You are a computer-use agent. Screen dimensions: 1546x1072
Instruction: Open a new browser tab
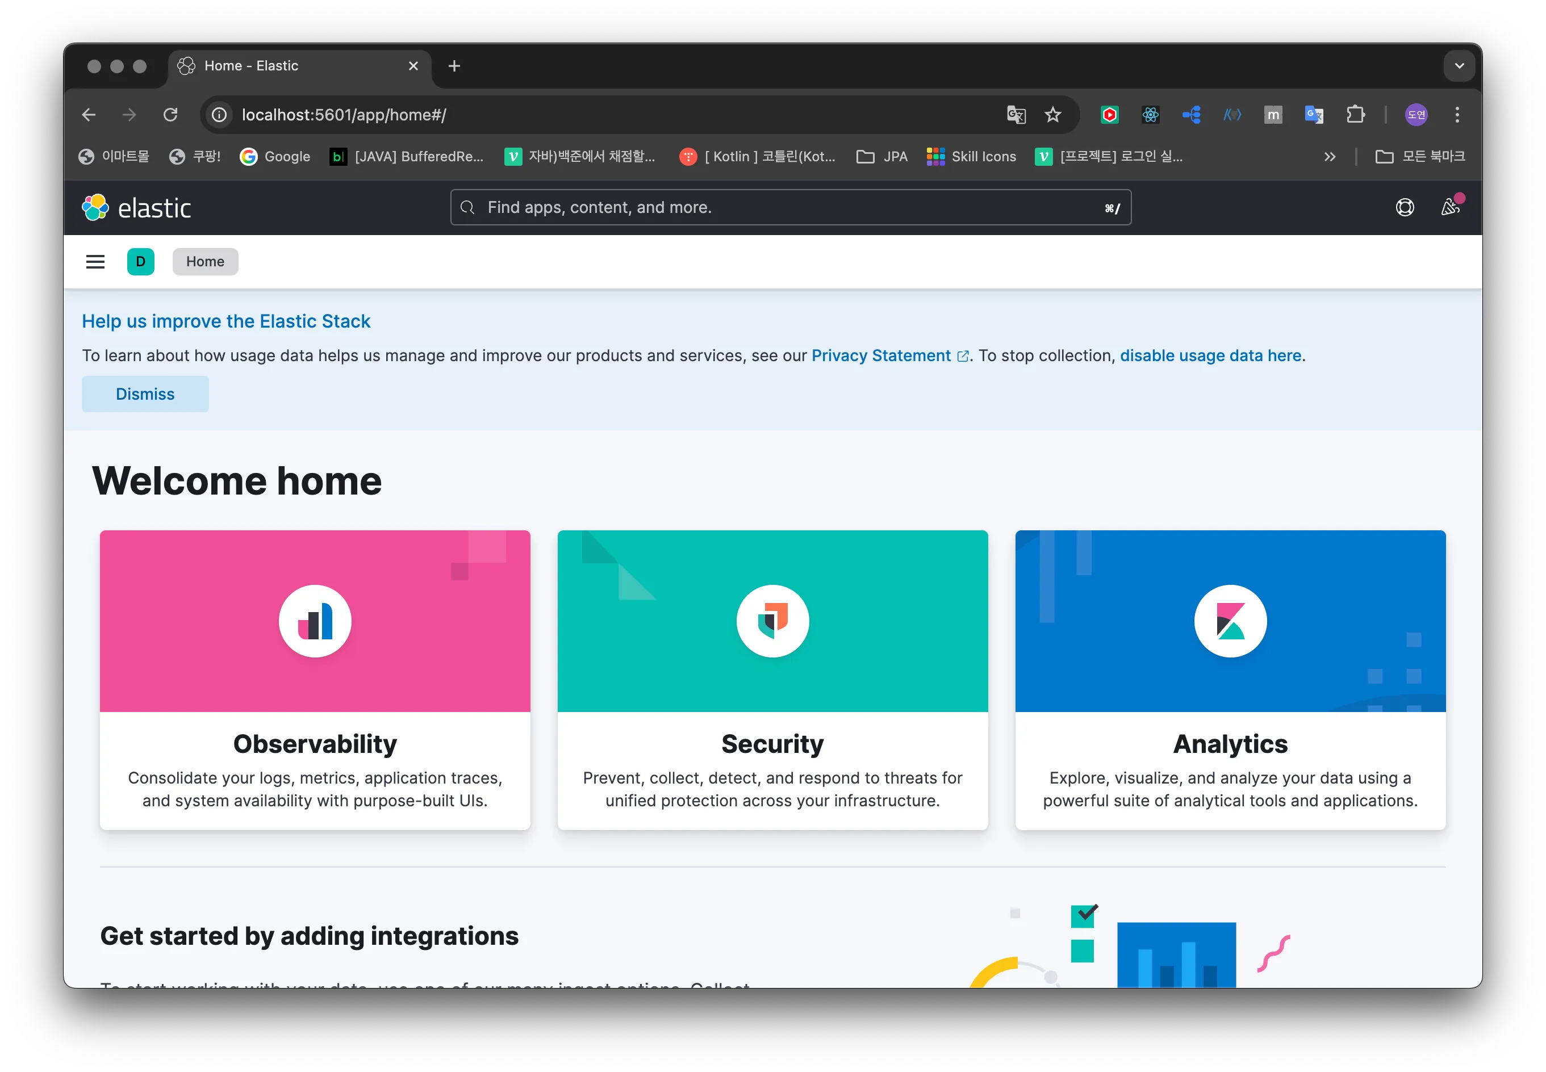pos(454,66)
